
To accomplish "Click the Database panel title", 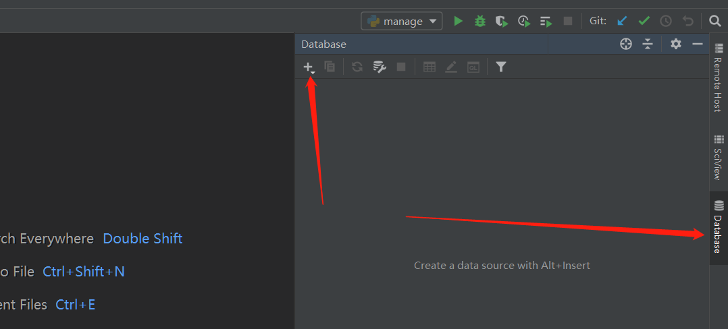I will [x=323, y=44].
